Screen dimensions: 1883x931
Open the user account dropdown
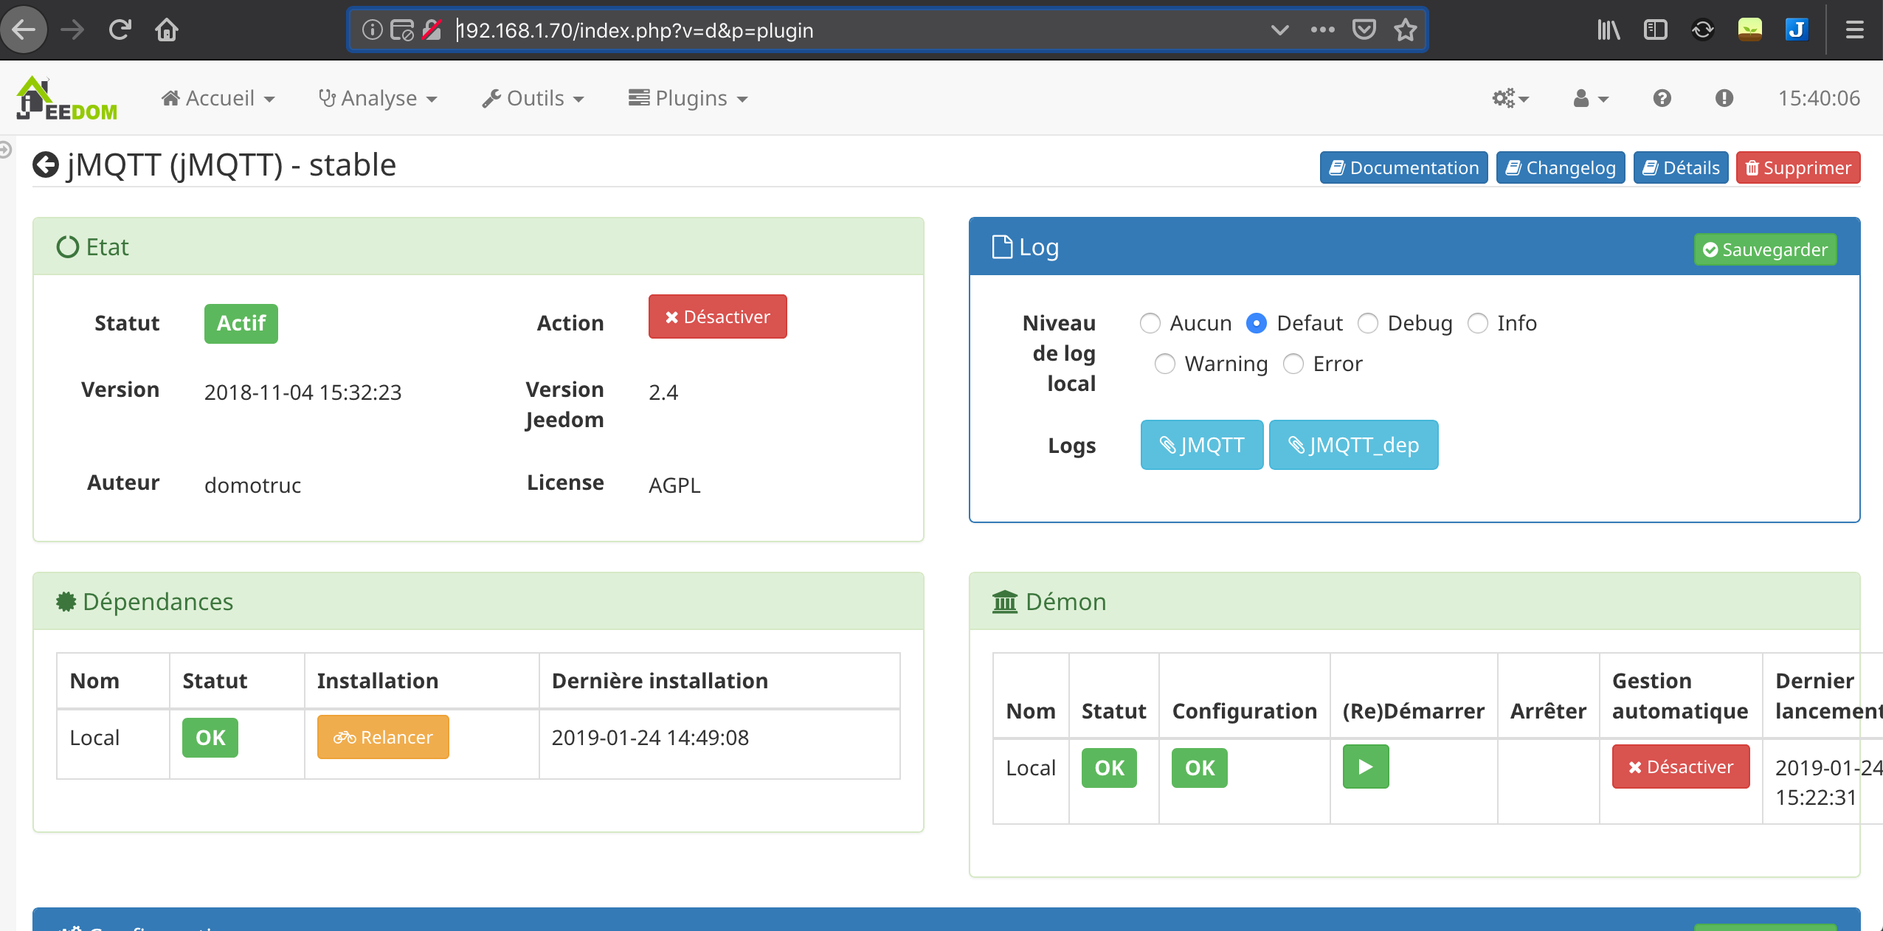click(x=1590, y=98)
